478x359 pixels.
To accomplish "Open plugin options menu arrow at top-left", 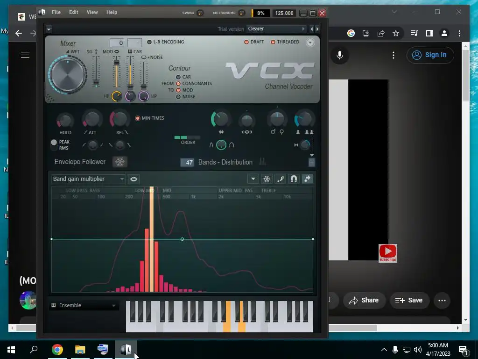I will pos(49,29).
